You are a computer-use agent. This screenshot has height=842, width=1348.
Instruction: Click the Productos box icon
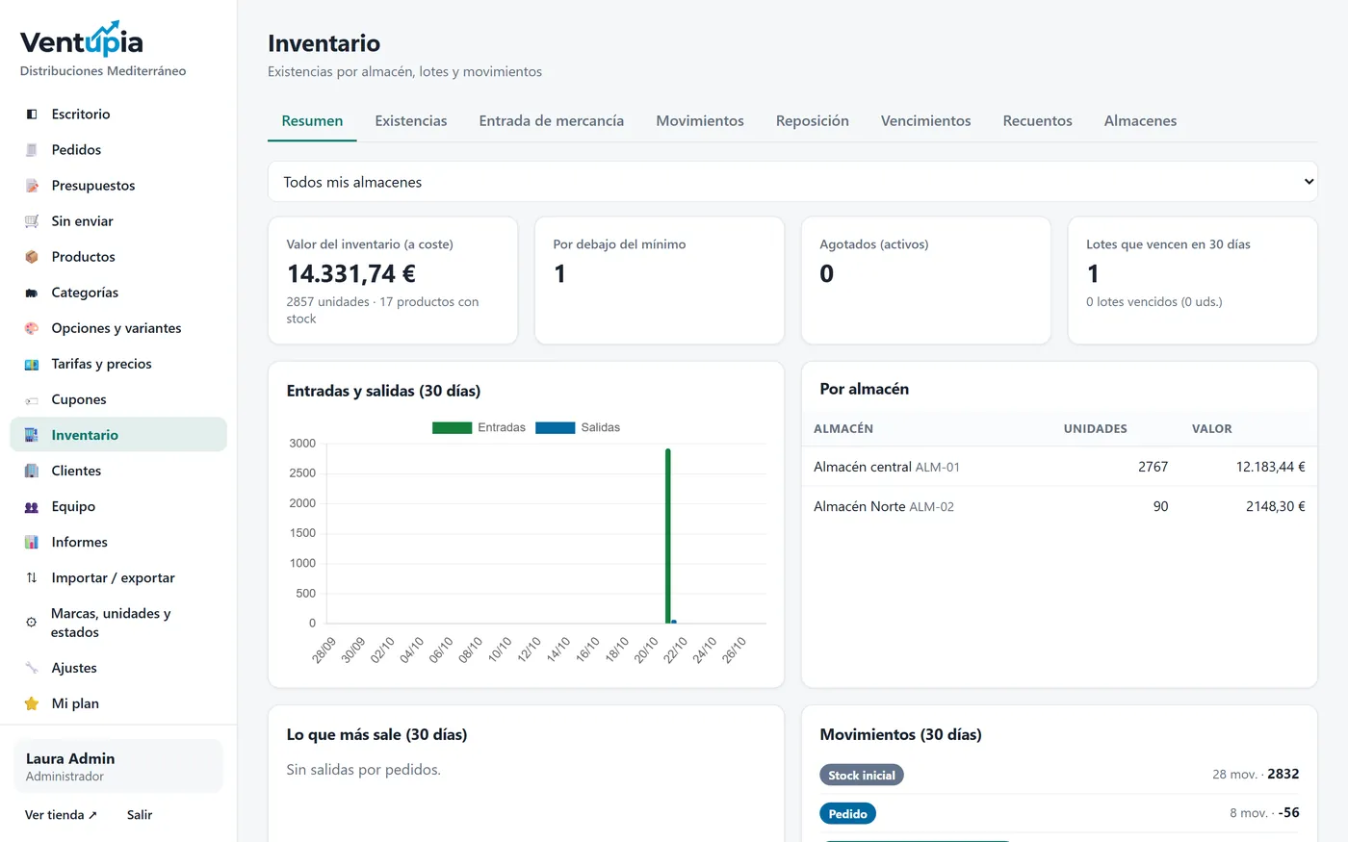(32, 257)
